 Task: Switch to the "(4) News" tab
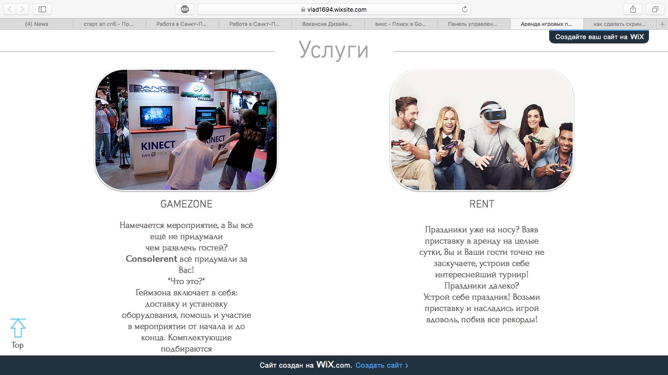click(37, 24)
